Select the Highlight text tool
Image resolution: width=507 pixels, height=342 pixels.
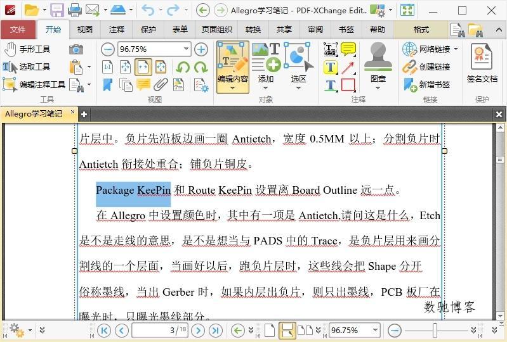tap(331, 67)
